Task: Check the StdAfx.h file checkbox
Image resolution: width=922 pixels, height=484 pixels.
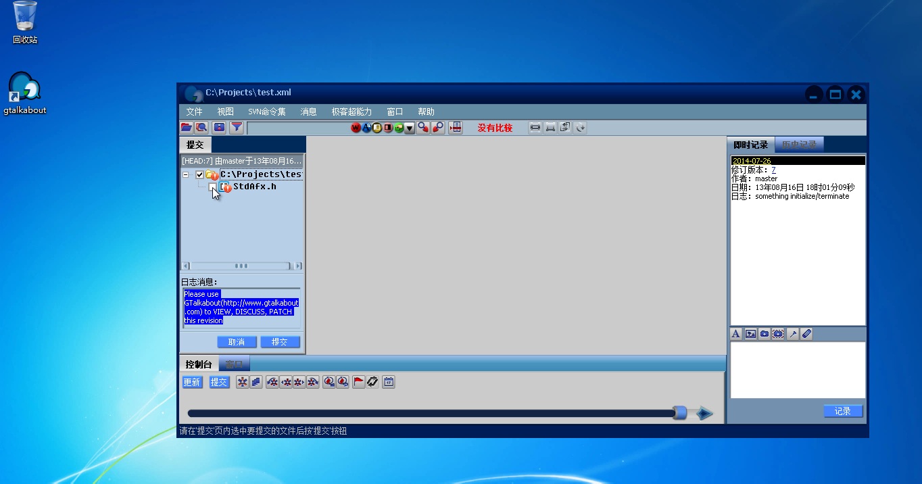Action: coord(213,187)
